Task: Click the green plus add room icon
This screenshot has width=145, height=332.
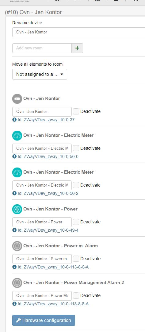Action: pos(77,48)
